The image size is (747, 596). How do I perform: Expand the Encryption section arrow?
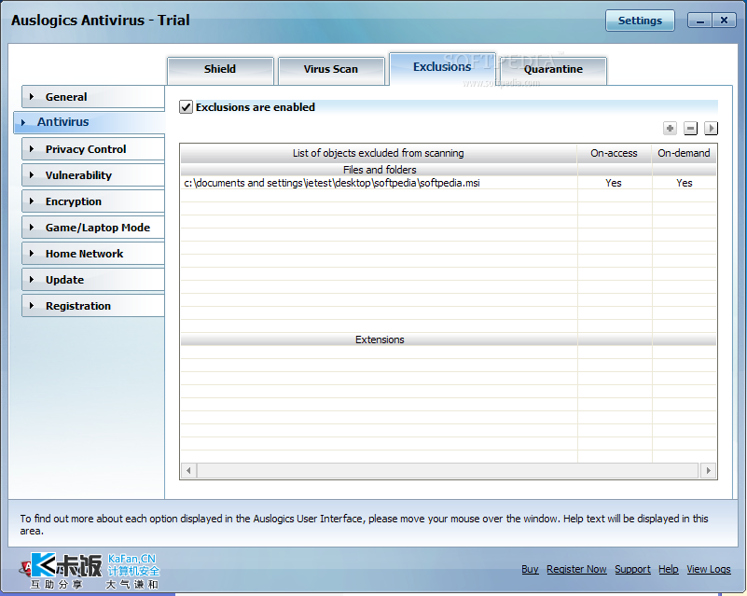32,201
